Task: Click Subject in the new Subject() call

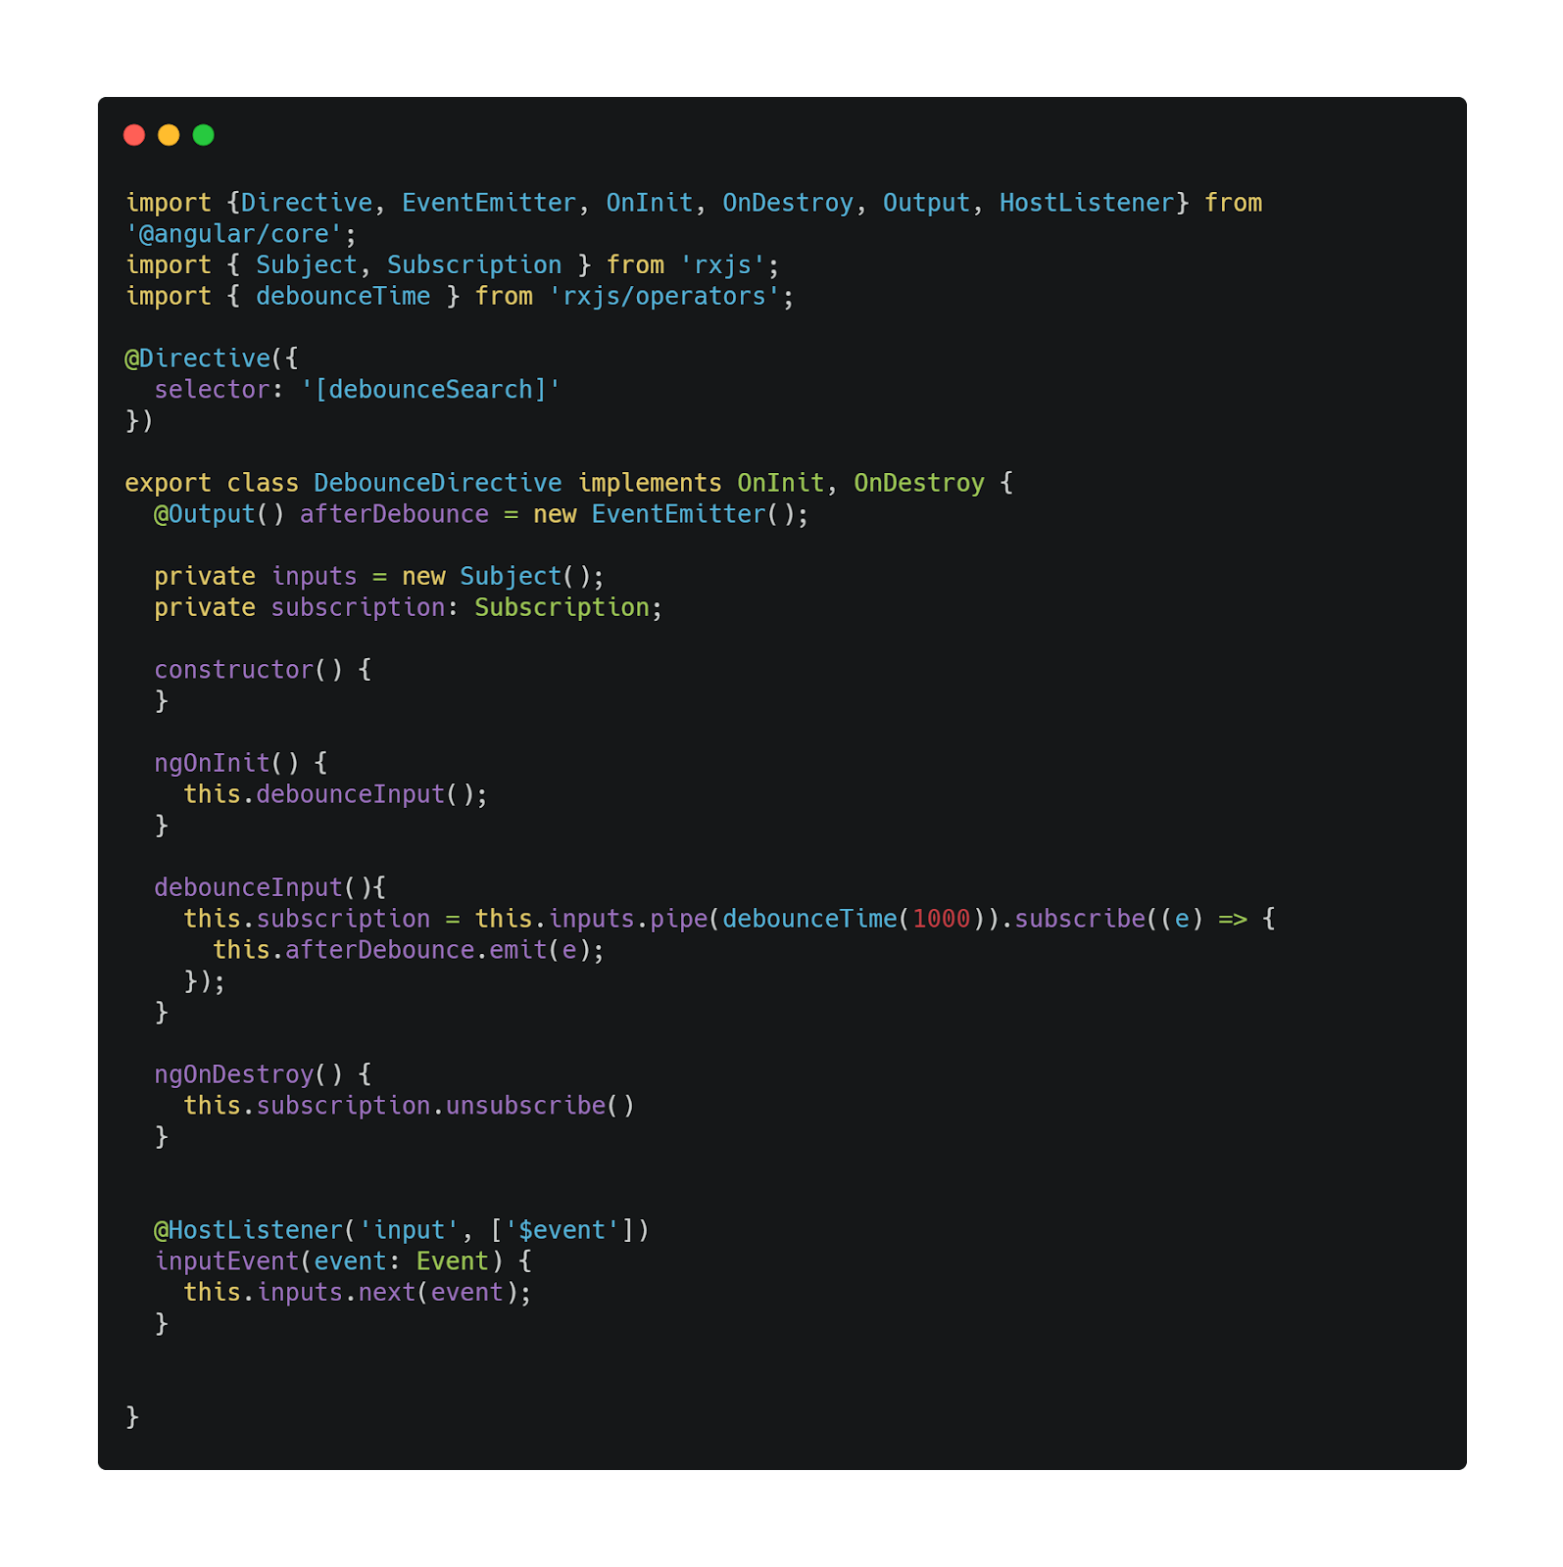Action: pos(511,577)
